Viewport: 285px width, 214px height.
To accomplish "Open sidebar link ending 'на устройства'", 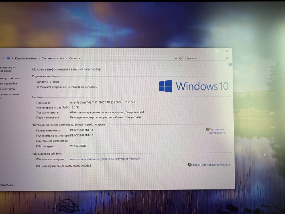I will pyautogui.click(x=9, y=78).
